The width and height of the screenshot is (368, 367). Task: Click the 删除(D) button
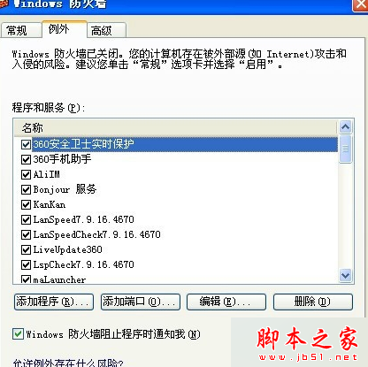point(313,302)
